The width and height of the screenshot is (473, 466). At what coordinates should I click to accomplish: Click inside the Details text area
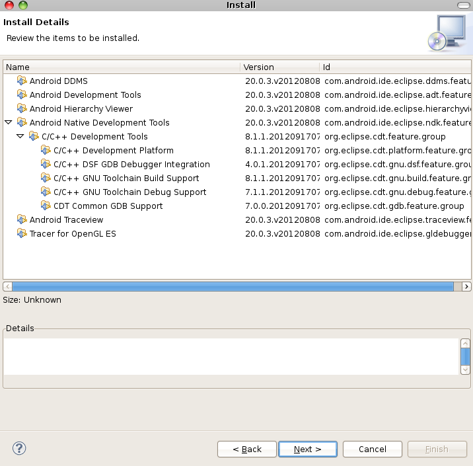pos(231,356)
